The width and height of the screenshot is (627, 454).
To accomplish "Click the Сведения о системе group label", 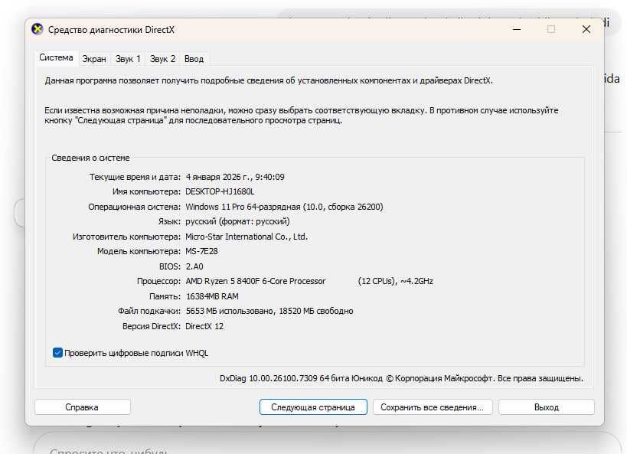I will [90, 158].
